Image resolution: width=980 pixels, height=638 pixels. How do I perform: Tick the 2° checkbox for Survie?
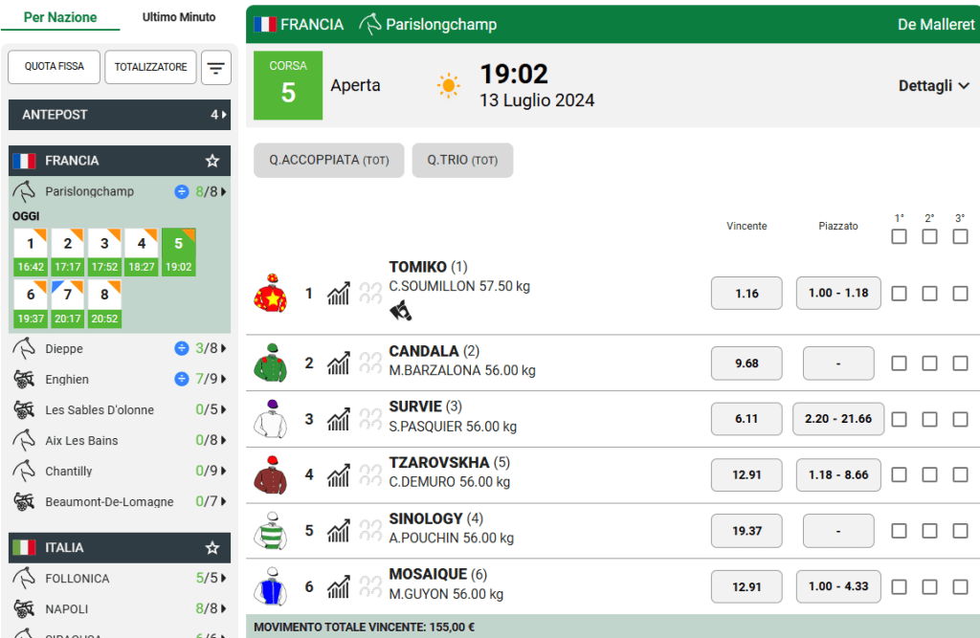tap(929, 419)
